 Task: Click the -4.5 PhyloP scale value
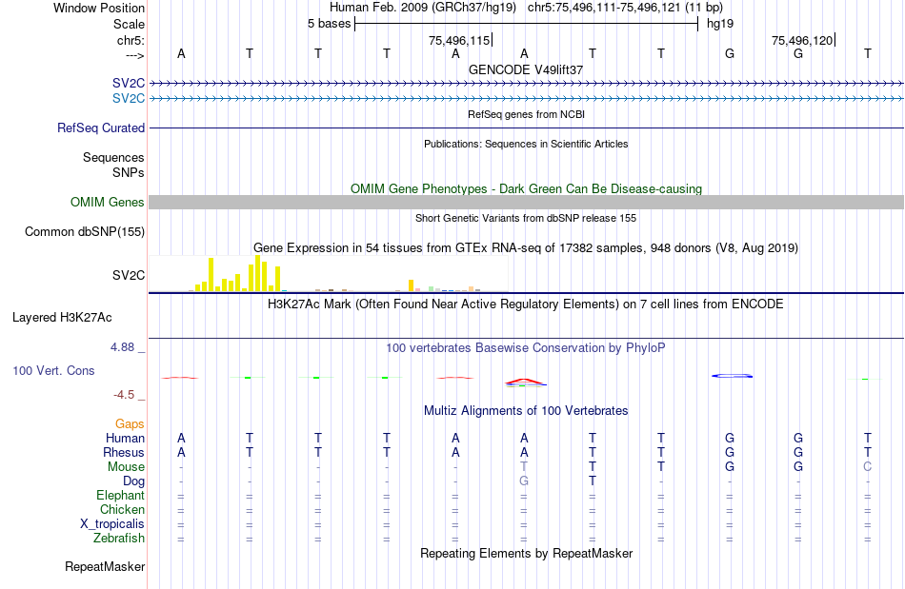click(124, 395)
